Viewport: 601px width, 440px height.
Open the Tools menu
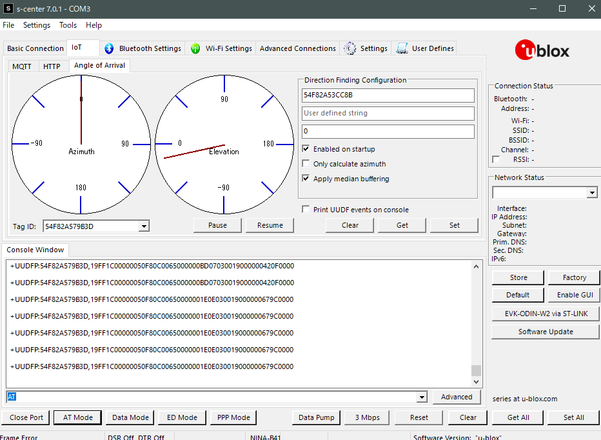68,25
